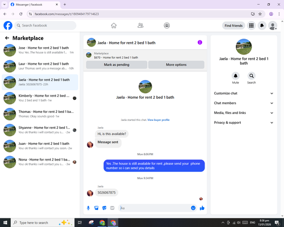This screenshot has width=284, height=227.
Task: Click the Windows taskbar search box
Action: tap(43, 222)
